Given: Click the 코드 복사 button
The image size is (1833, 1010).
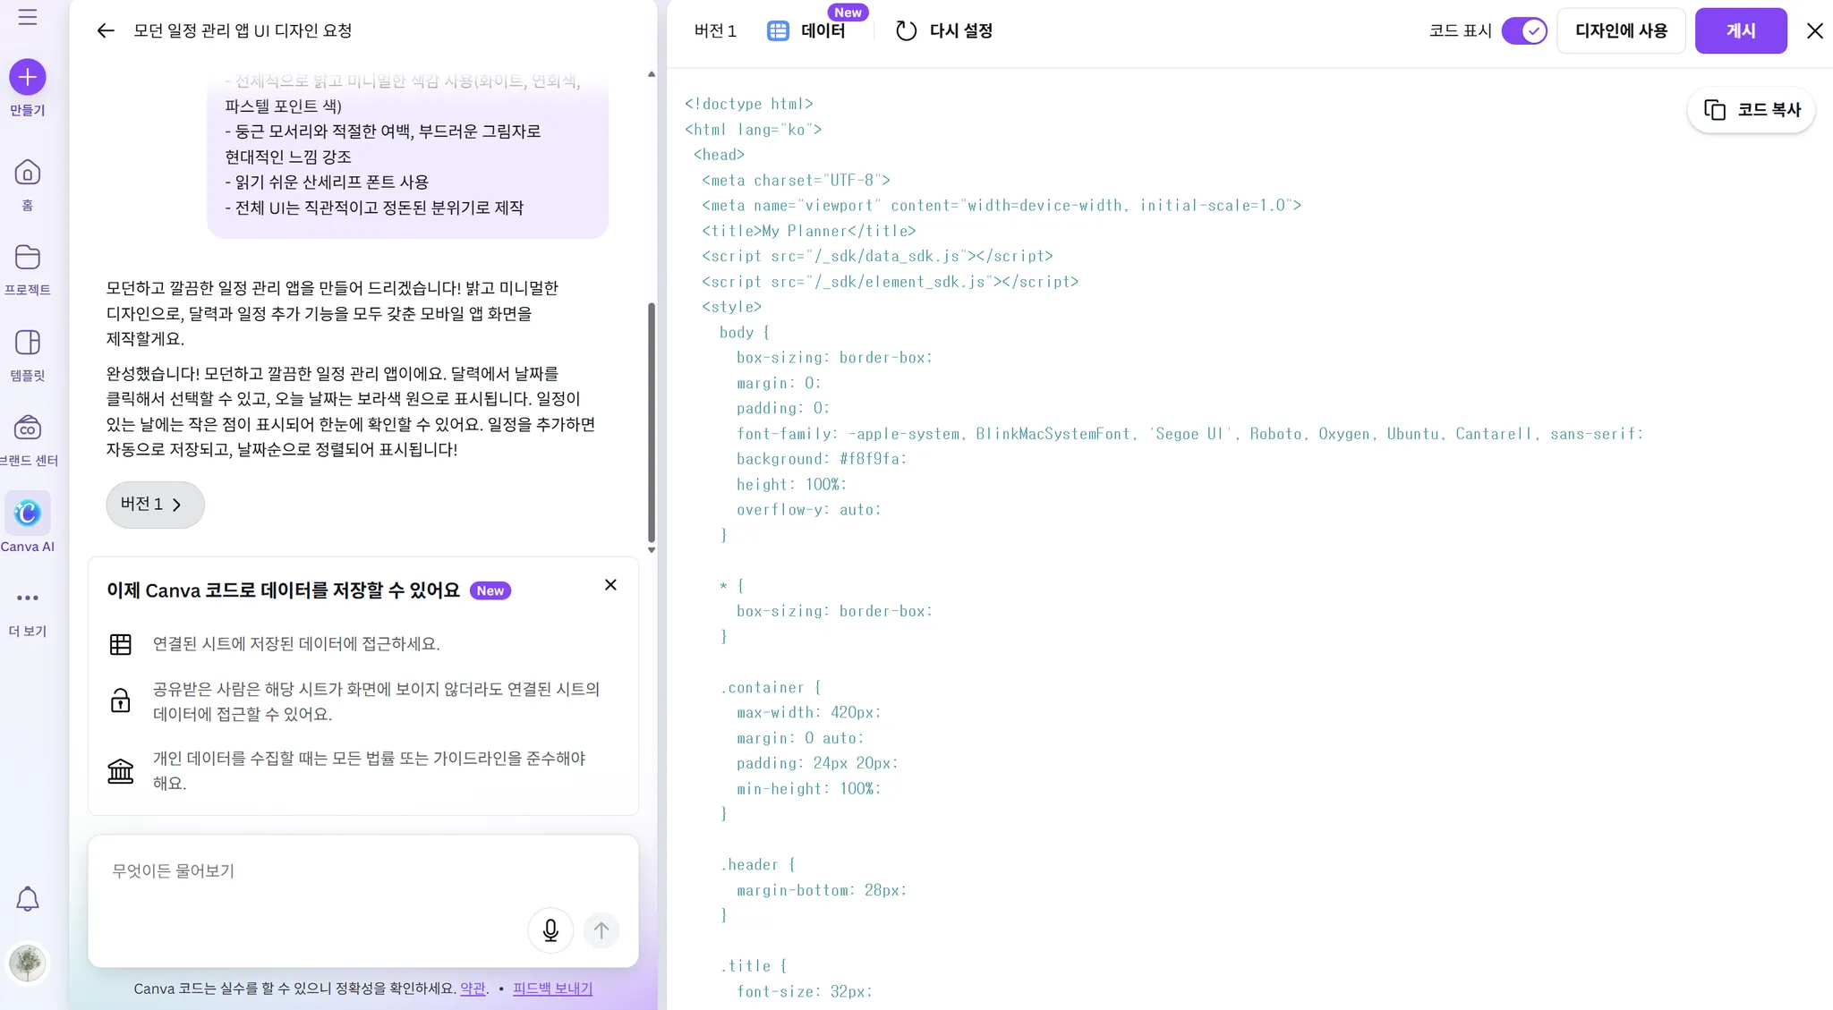Looking at the screenshot, I should 1751,110.
